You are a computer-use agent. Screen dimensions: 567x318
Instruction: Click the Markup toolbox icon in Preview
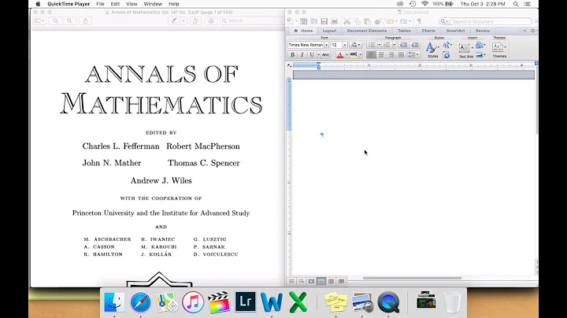pos(211,21)
